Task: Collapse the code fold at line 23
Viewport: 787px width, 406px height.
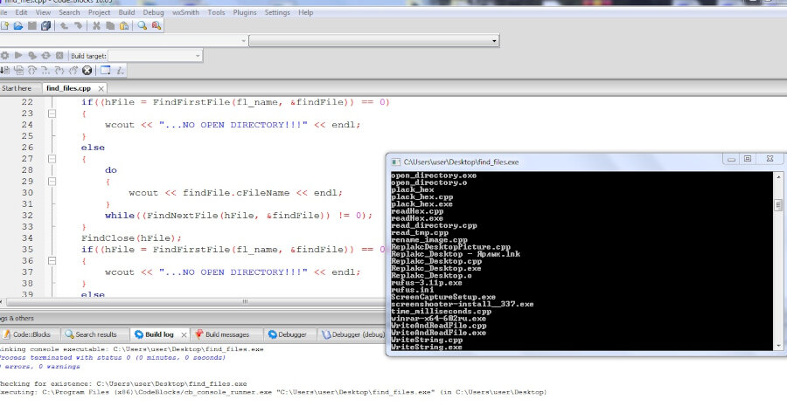Action: click(x=52, y=114)
